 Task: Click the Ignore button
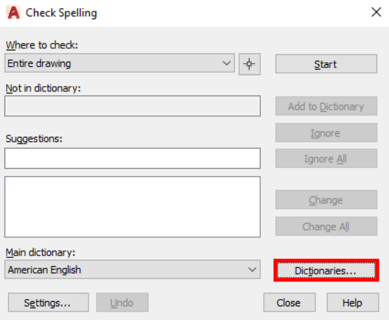326,133
